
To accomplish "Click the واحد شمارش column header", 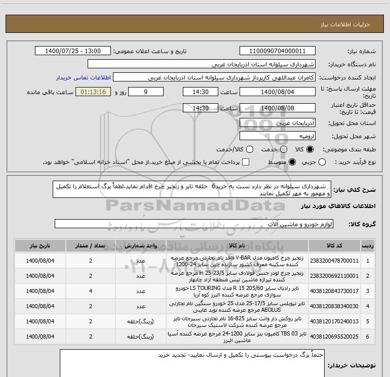I will (141, 245).
